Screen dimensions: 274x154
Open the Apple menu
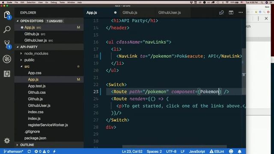click(3, 2)
